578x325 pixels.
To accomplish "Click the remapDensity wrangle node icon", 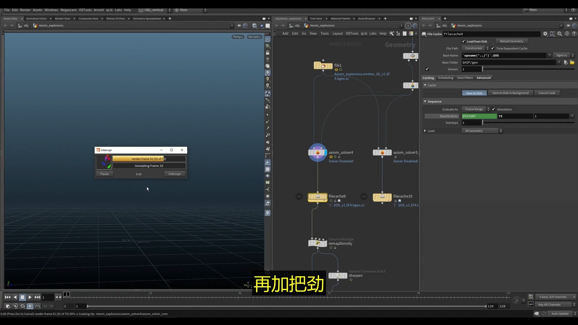I will tap(317, 243).
